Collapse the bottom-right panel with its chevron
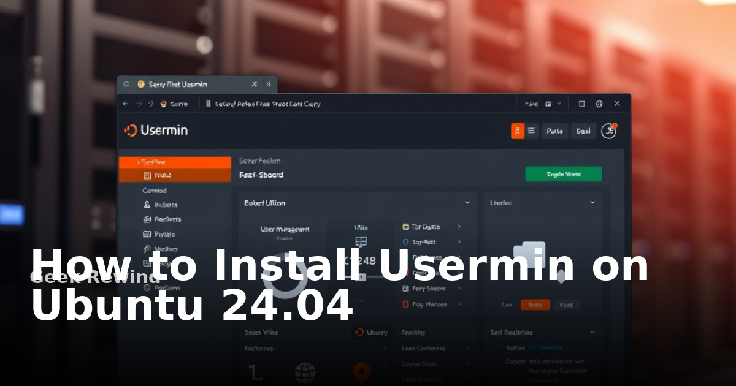Viewport: 736px width, 386px height. click(592, 332)
